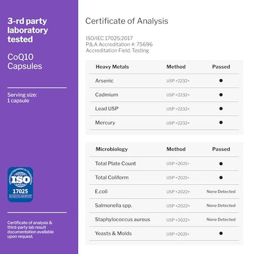Click the ISO 17025 accreditation badge

[20, 185]
